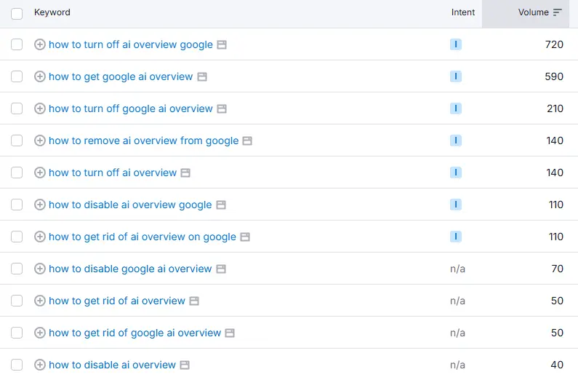Screen dimensions: 578x380
Task: Open SERP icon for 'how to get google ai overview'
Action: (x=202, y=77)
